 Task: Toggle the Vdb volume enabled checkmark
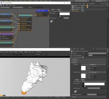pyautogui.click(x=84, y=11)
